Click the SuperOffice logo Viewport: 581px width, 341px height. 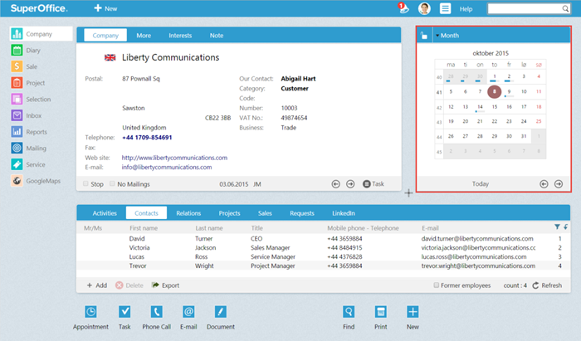point(39,8)
